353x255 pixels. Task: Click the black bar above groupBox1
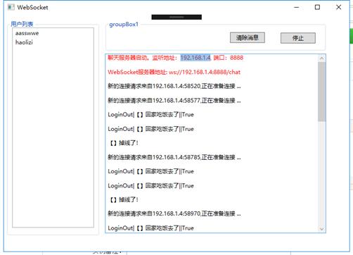176,17
